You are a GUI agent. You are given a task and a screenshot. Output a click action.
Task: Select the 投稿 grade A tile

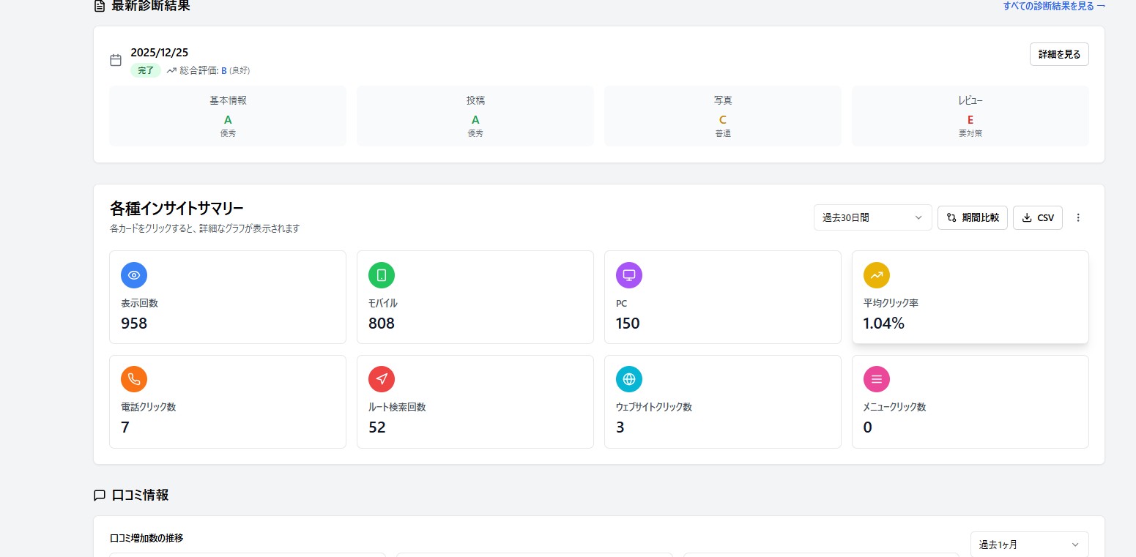click(475, 116)
